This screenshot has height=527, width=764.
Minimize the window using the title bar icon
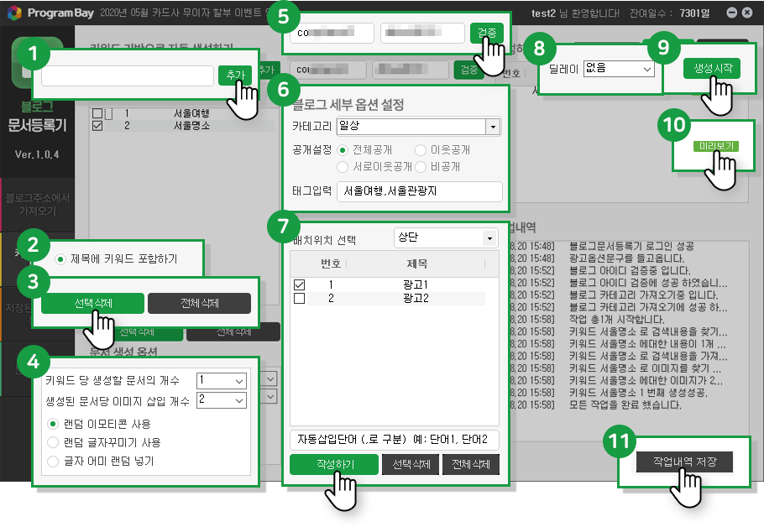pos(731,13)
